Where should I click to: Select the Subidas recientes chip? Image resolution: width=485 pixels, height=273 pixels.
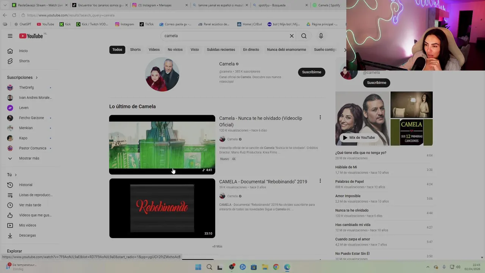tap(221, 50)
